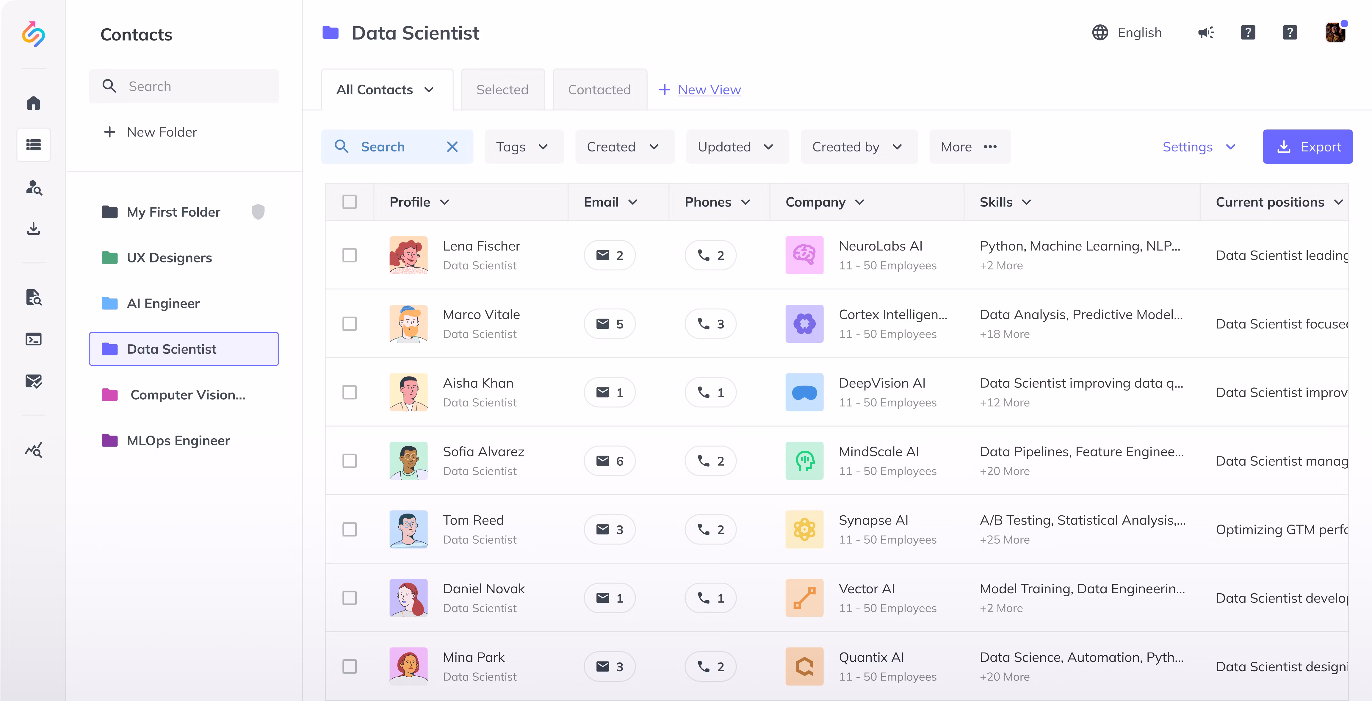Viewport: 1372px width, 701px height.
Task: Open the people search sidebar icon
Action: [34, 187]
